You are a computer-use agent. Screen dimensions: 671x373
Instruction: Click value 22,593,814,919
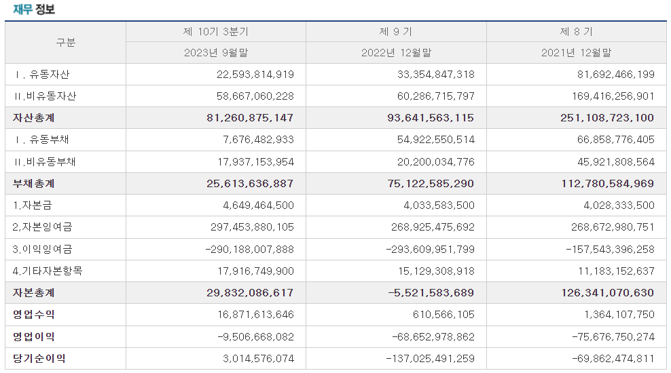tap(255, 75)
